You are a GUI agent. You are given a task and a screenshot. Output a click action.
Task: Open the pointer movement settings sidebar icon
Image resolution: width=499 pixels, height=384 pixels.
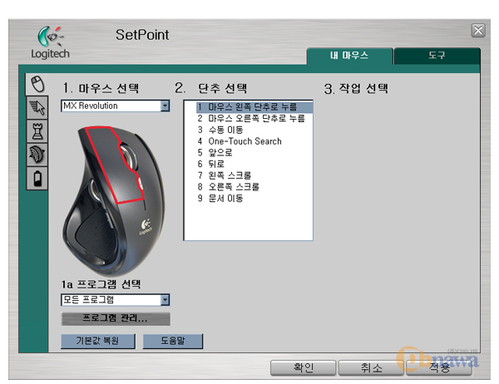coord(37,107)
